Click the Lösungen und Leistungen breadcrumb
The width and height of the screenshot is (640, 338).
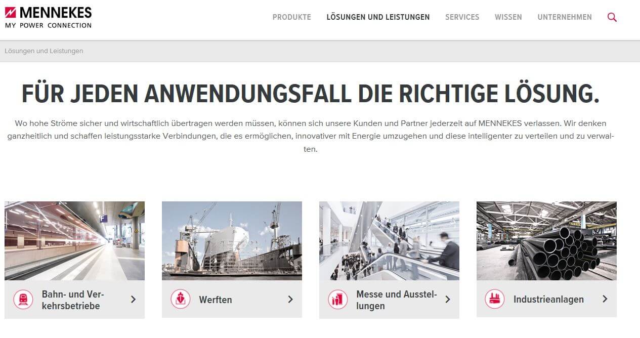44,51
